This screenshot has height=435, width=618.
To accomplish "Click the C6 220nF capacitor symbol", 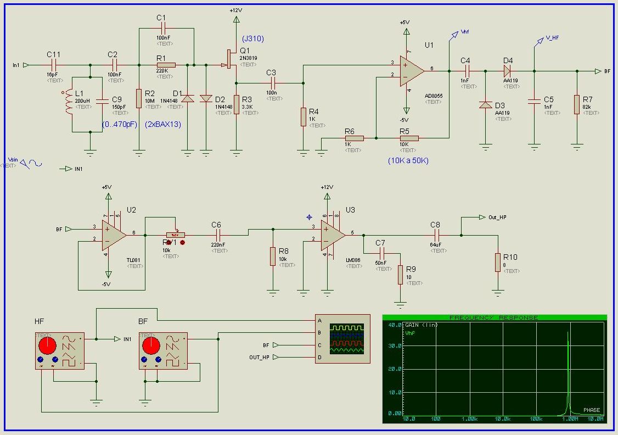I will click(217, 235).
